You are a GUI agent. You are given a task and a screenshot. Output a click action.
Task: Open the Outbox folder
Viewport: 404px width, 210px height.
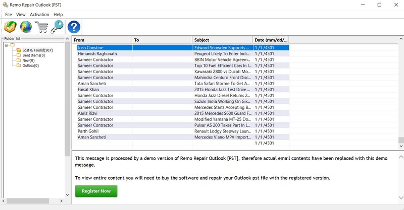click(x=30, y=65)
